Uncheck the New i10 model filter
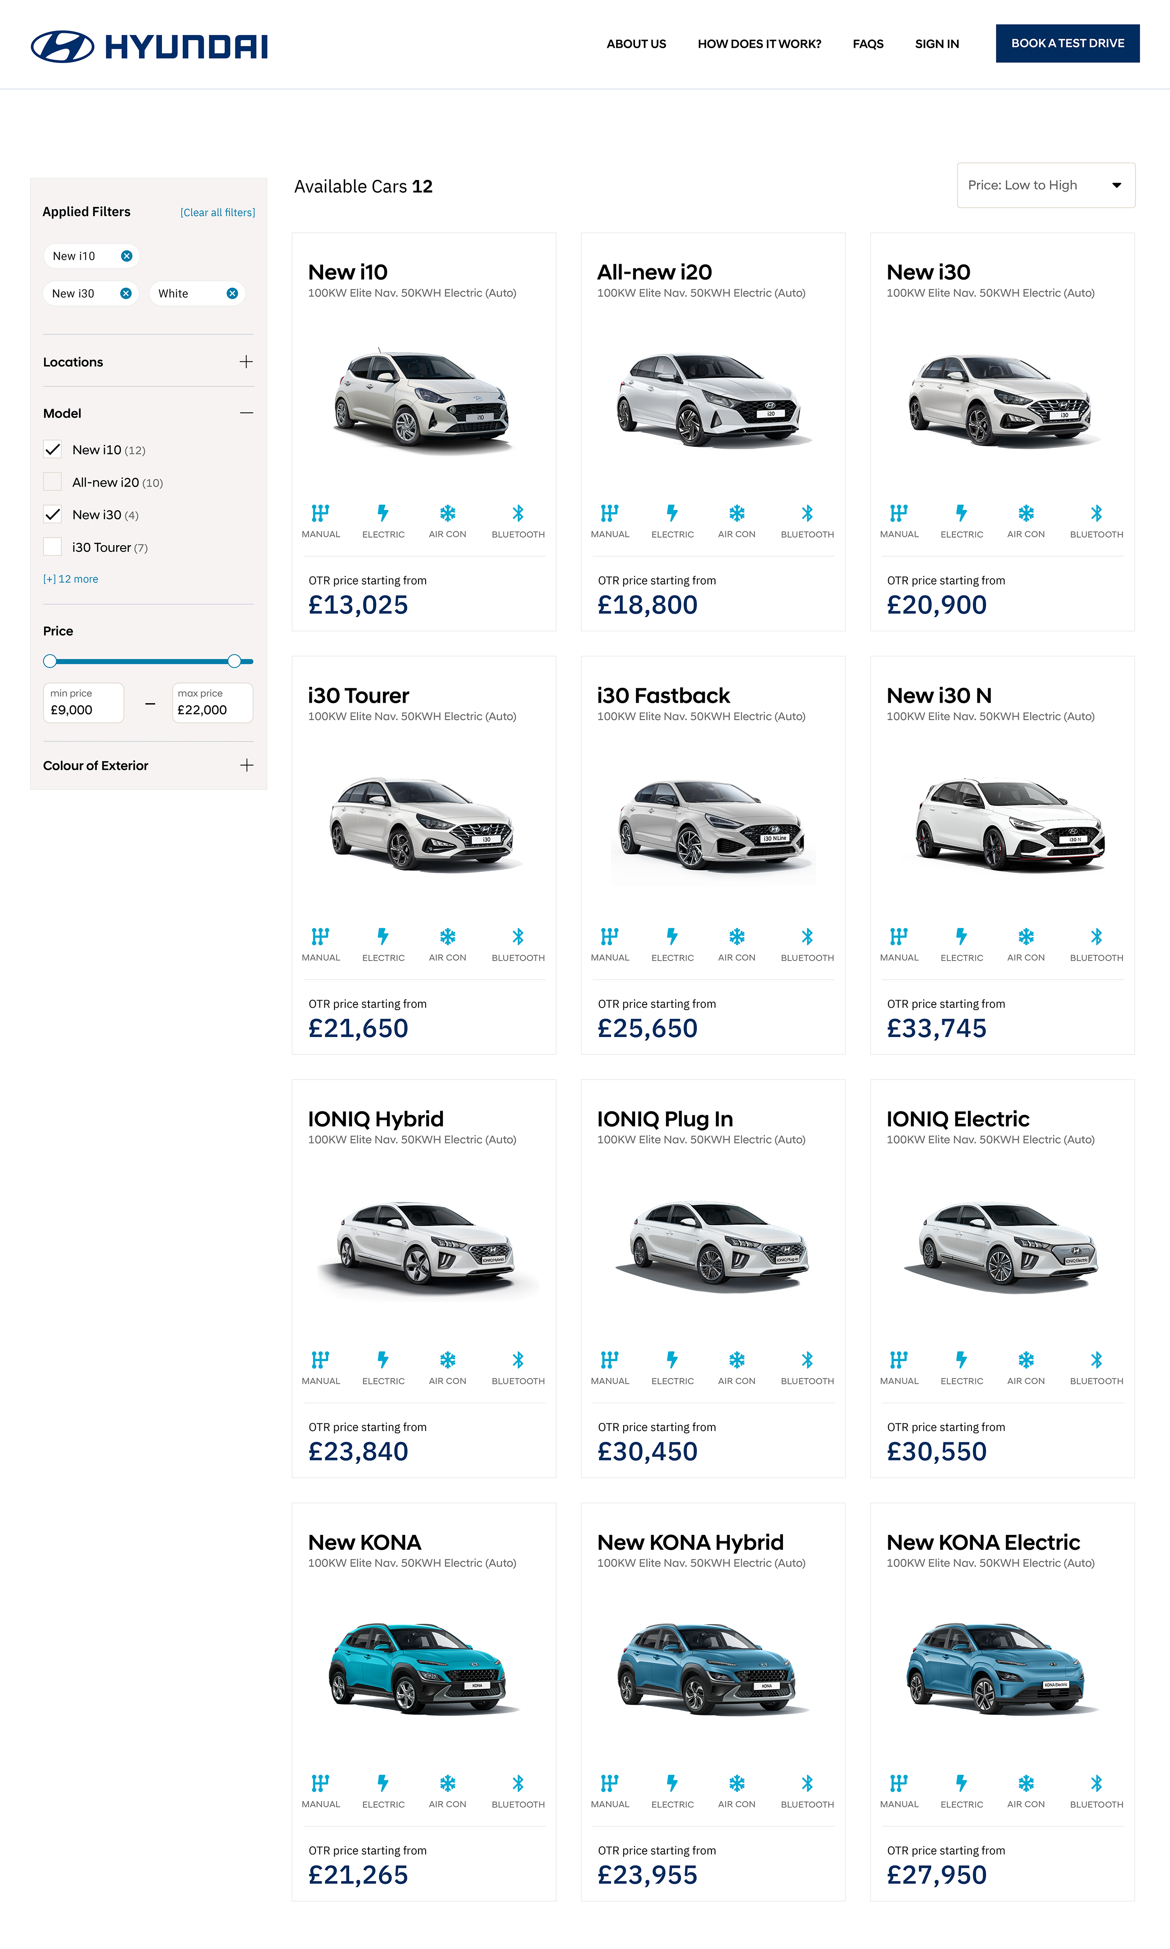1170x1949 pixels. [53, 449]
